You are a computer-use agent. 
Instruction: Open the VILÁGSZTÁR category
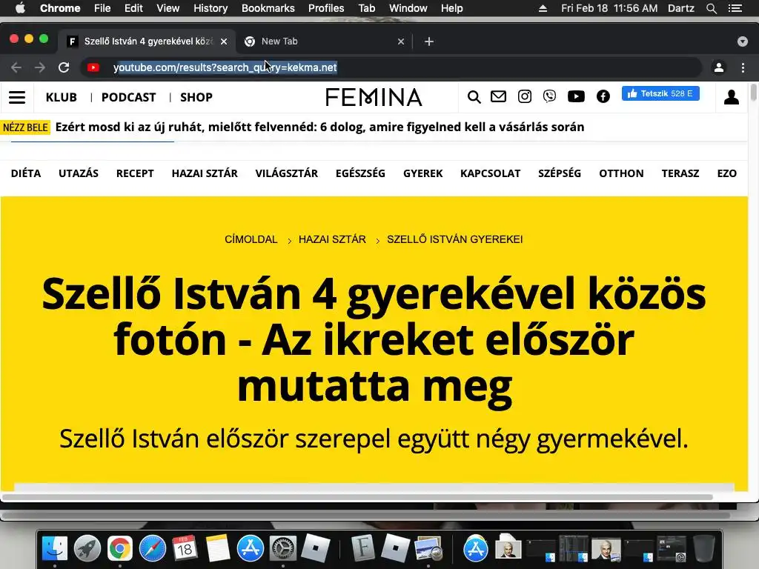[x=287, y=173]
